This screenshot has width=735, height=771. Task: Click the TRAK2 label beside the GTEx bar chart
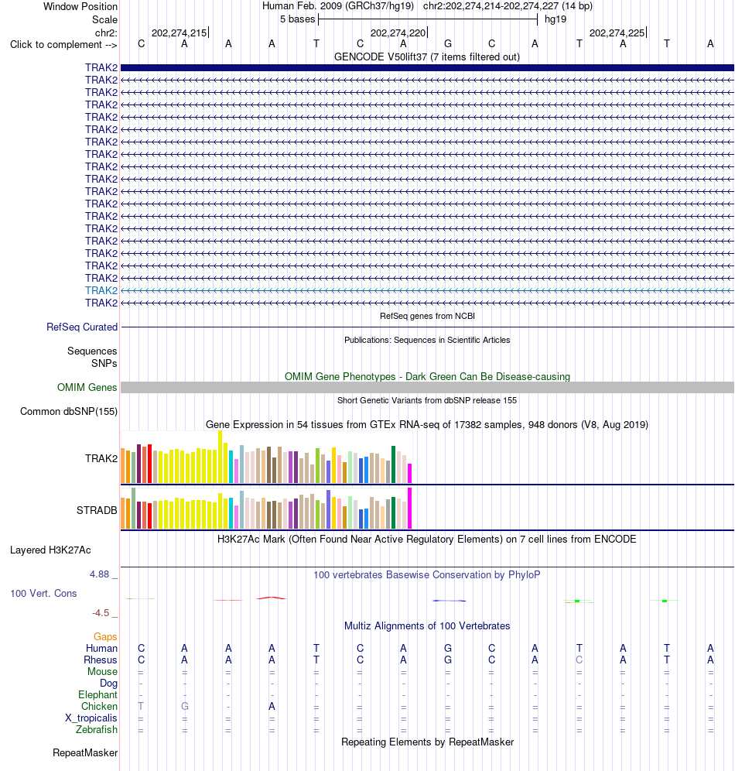101,458
